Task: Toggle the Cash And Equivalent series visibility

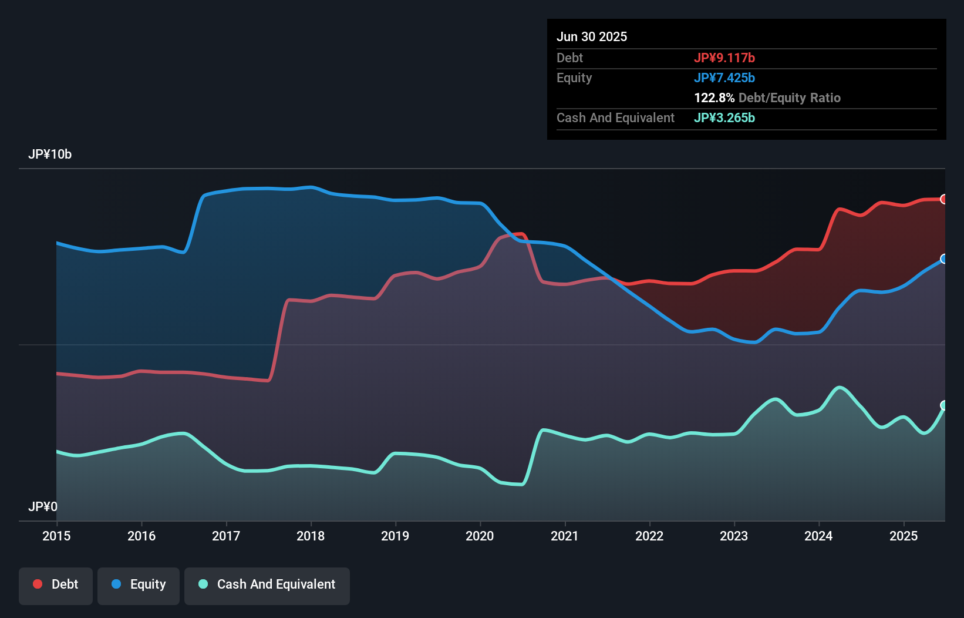Action: (267, 586)
